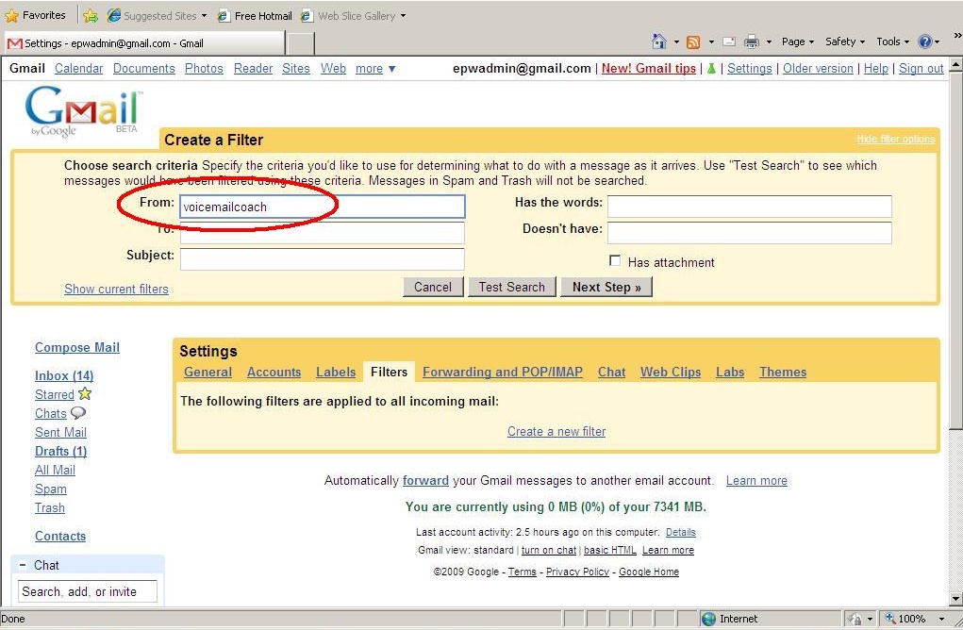Click the Has the words input field
The height and width of the screenshot is (630, 963).
pos(749,207)
